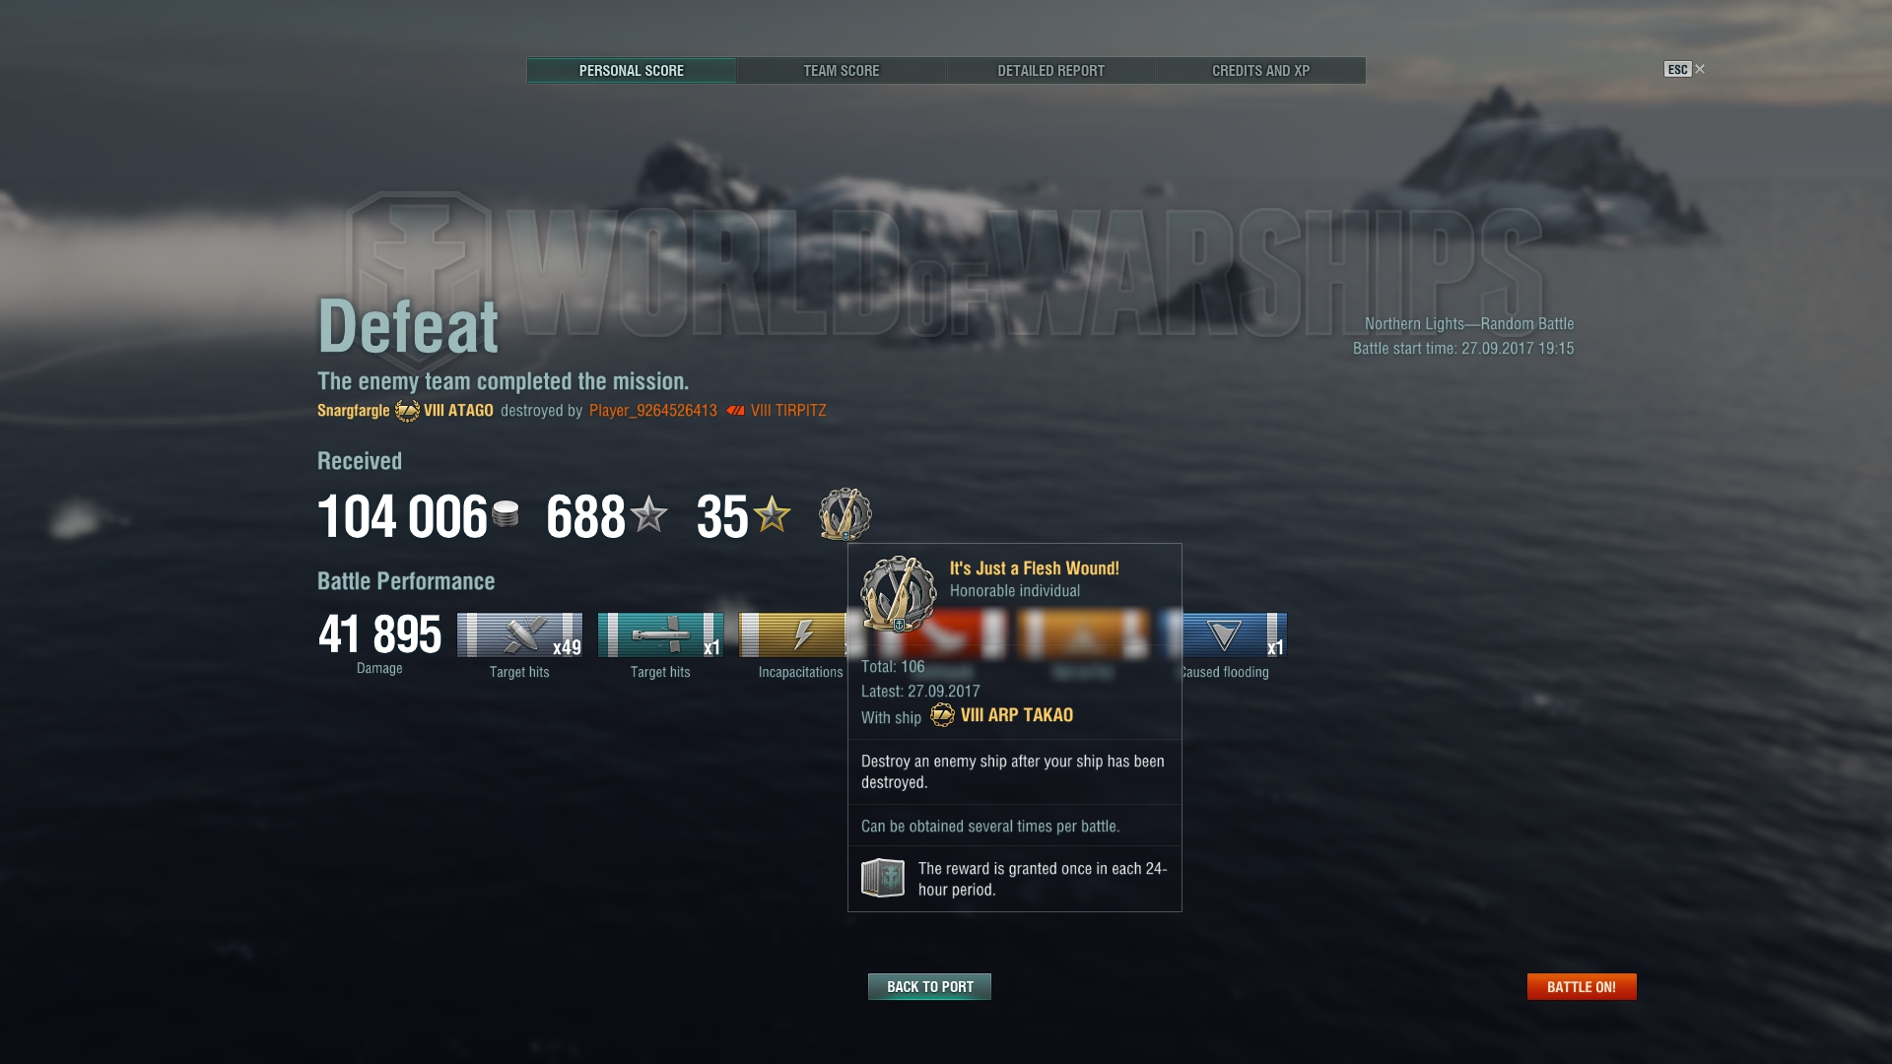Click the silver XP star icon
Screen dimensions: 1892x1064
click(x=649, y=514)
